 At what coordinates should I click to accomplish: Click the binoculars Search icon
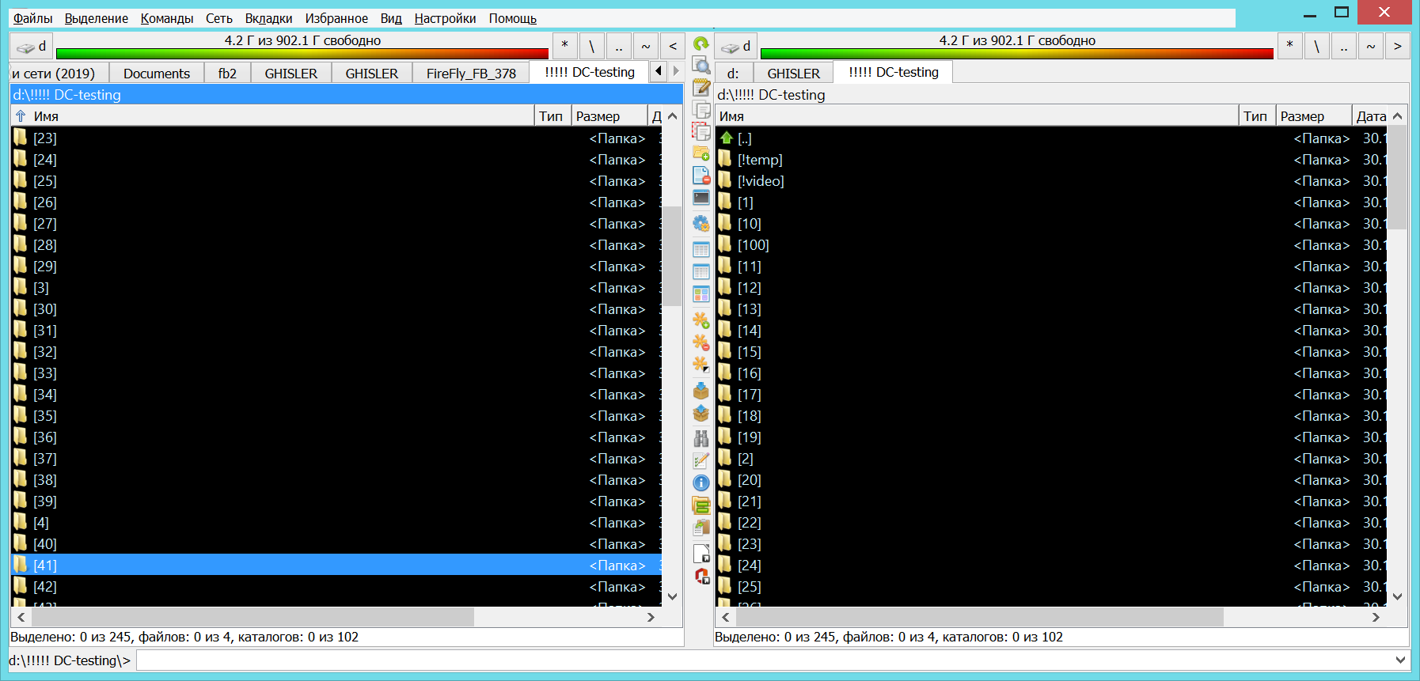coord(701,438)
